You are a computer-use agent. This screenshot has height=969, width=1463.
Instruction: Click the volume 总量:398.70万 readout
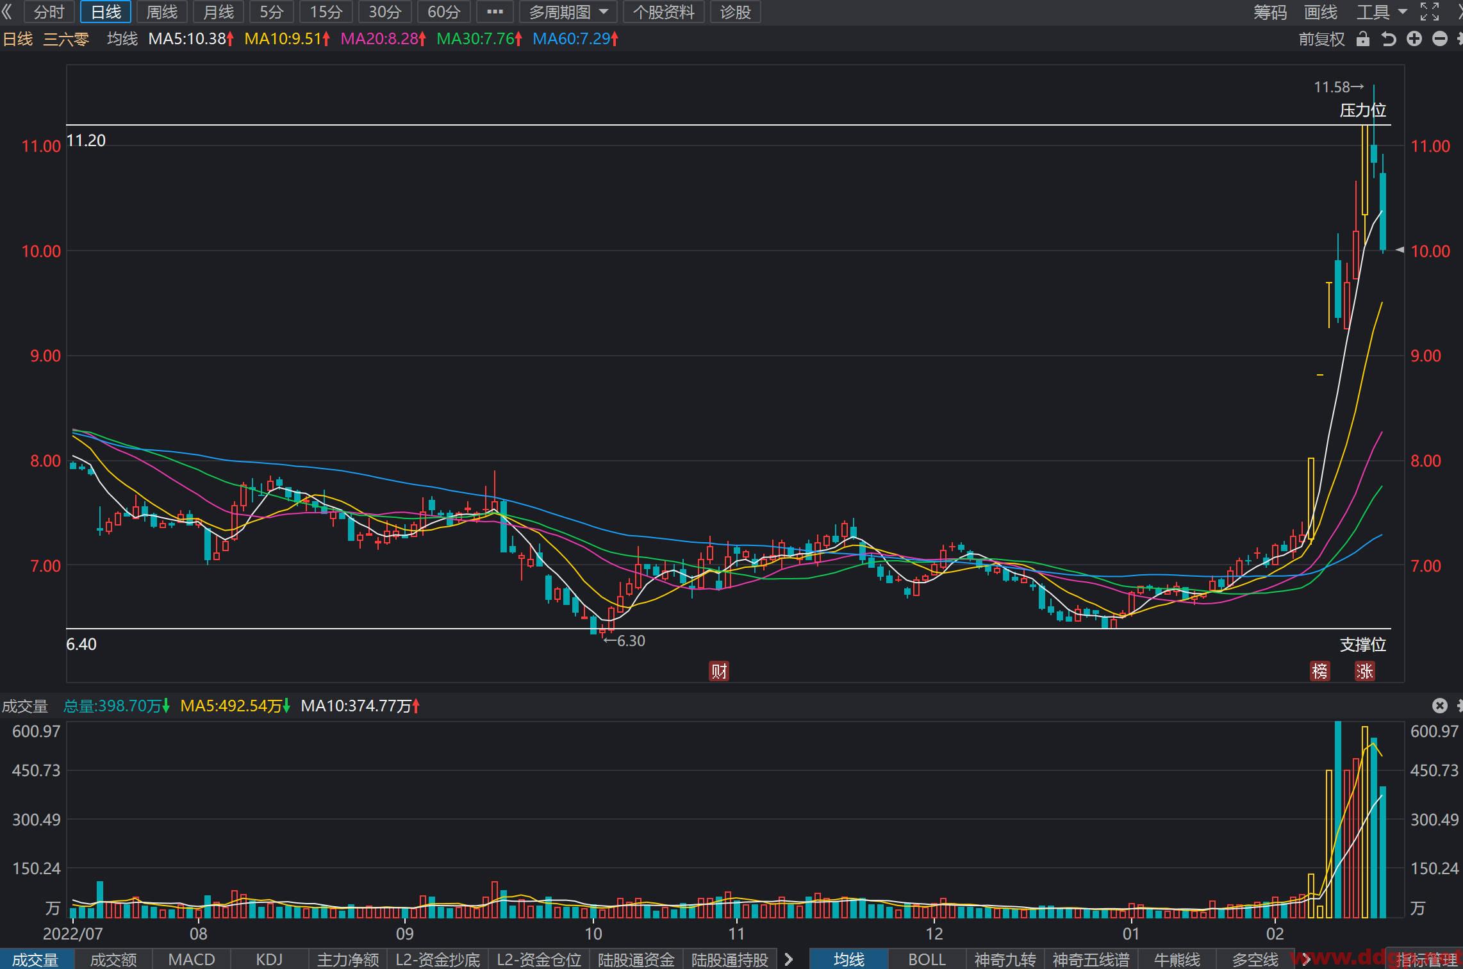point(117,706)
